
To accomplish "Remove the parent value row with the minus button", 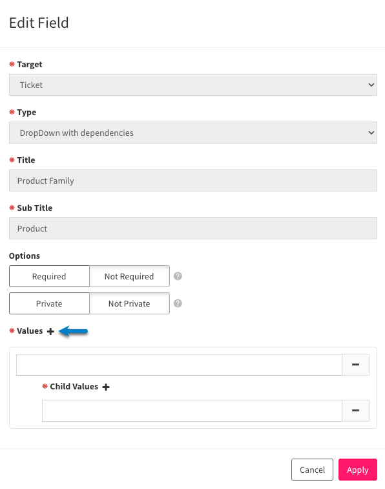I will (356, 365).
